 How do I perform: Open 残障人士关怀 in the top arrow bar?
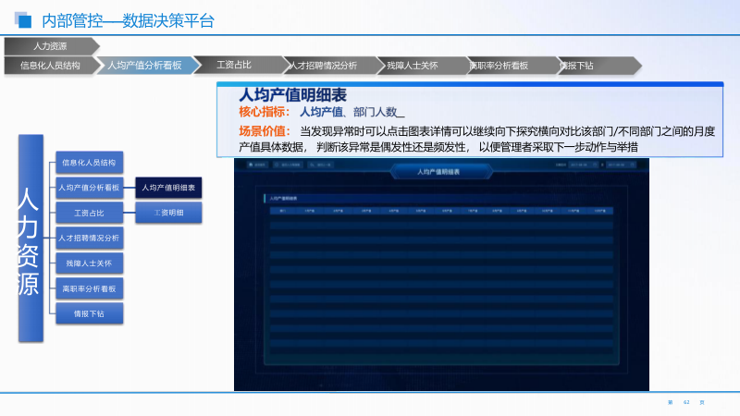[x=413, y=66]
